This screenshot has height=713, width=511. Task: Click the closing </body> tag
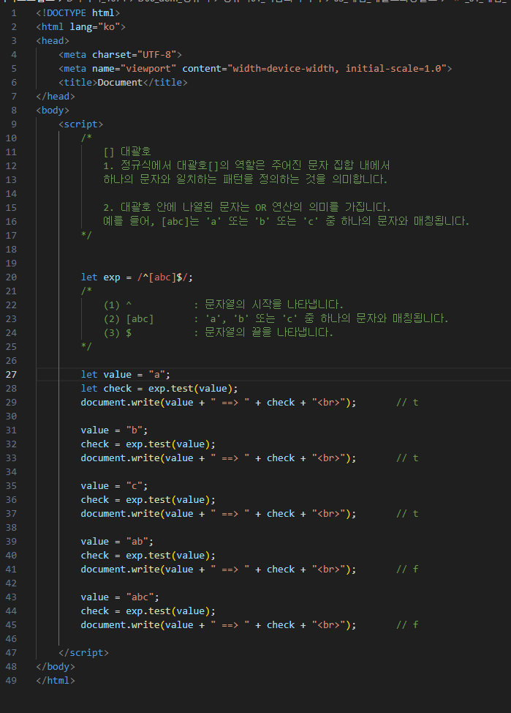56,667
